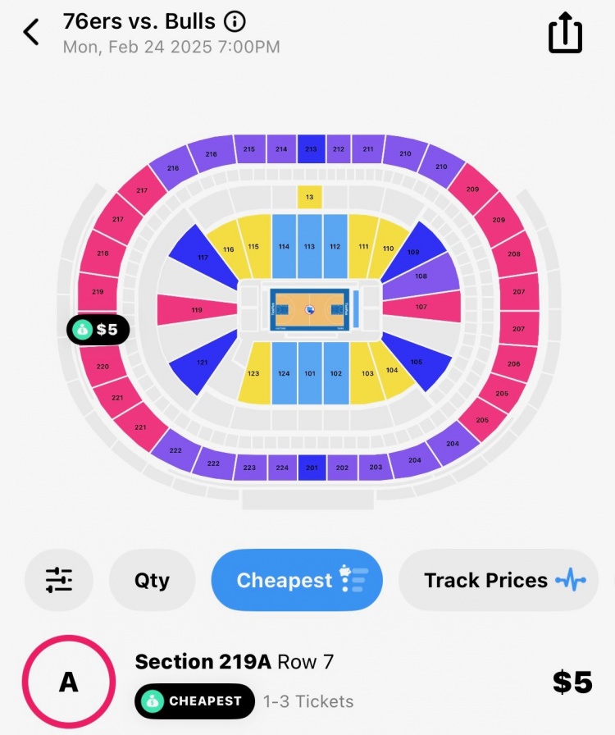615x735 pixels.
Task: Open the Qty ticket selector
Action: coord(152,580)
